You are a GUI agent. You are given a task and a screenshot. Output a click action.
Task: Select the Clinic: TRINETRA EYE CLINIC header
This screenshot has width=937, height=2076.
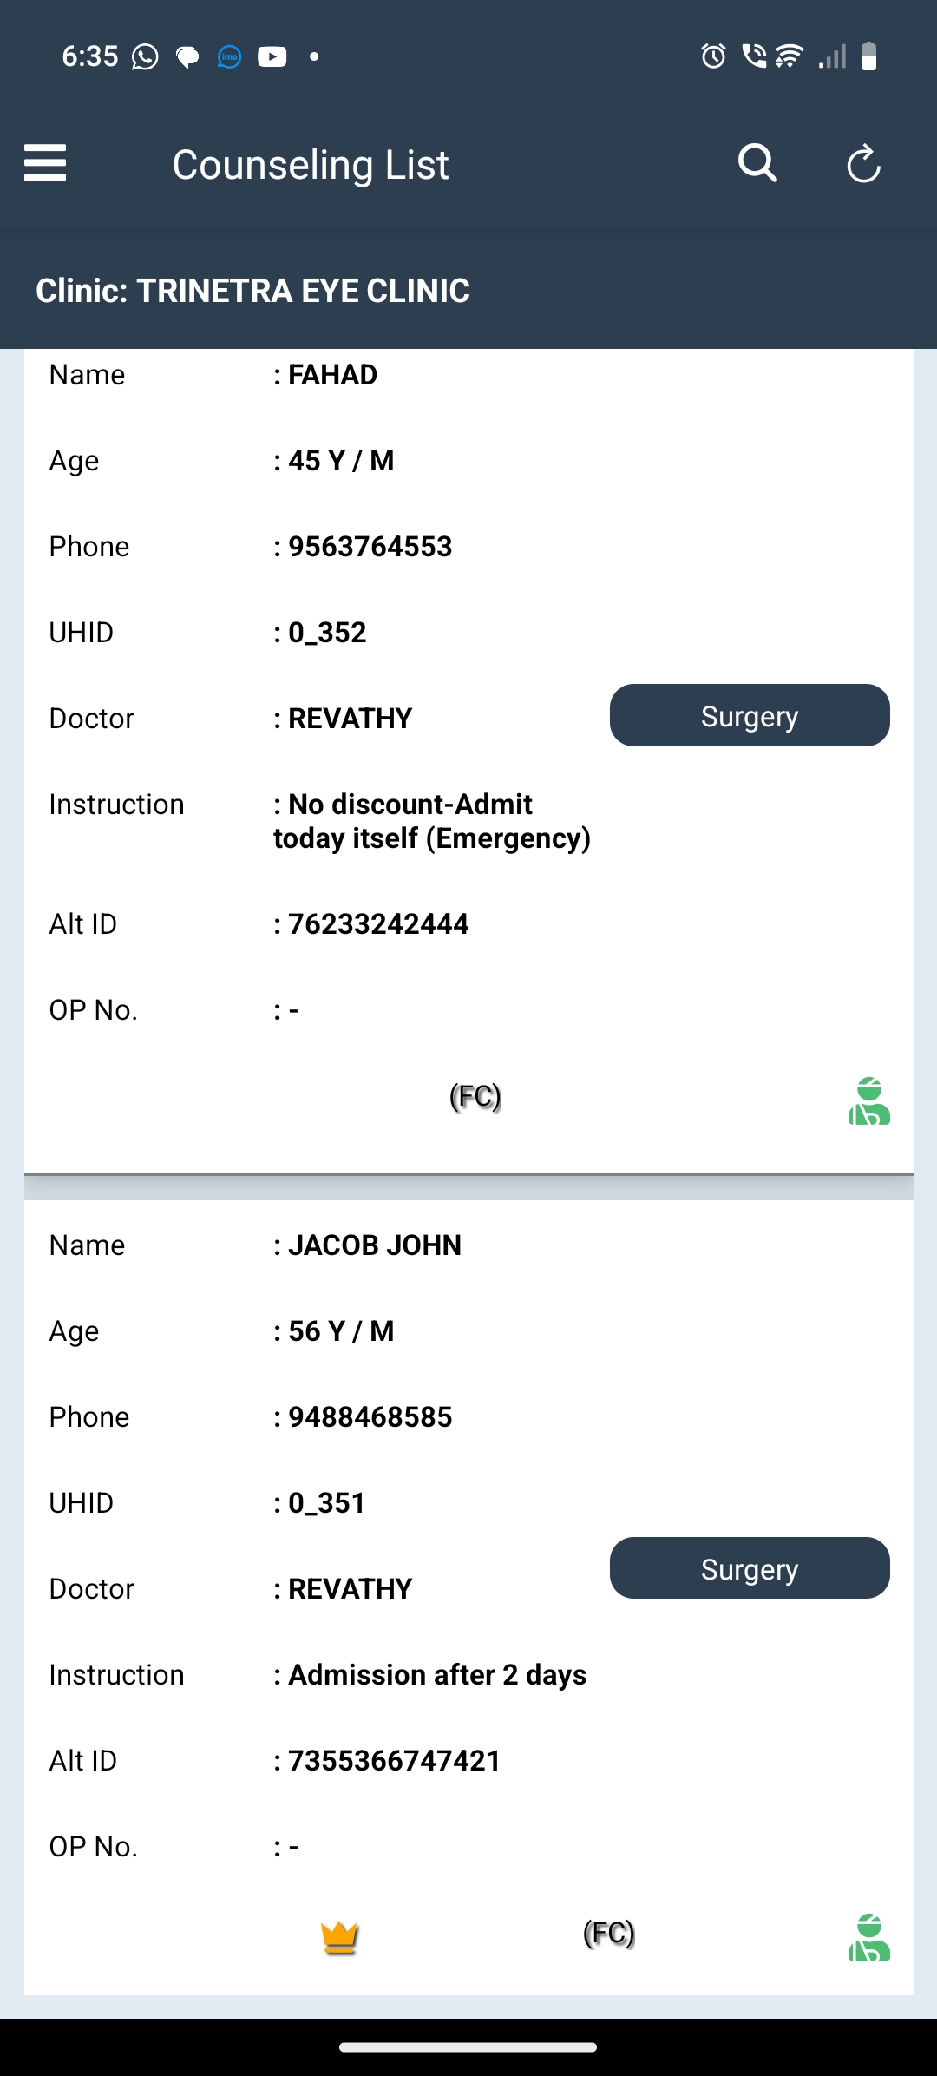point(252,291)
